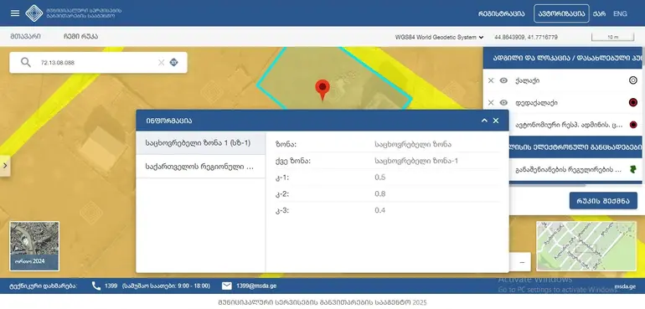Screen dimensions: 645x309
Task: Click the კ-3 value 0.4
Action: coord(380,210)
